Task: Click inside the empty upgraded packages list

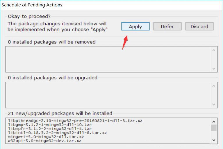Action: pyautogui.click(x=108, y=95)
